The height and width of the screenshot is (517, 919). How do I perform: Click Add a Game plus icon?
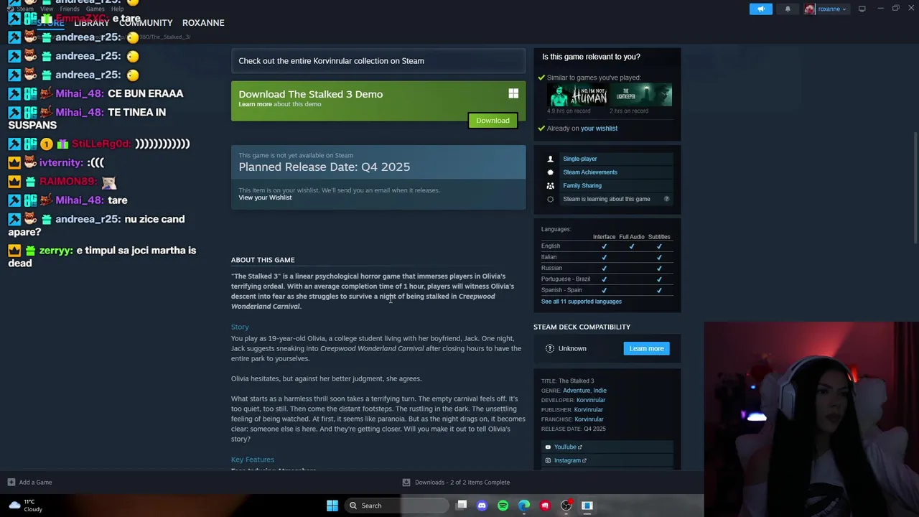pyautogui.click(x=11, y=483)
